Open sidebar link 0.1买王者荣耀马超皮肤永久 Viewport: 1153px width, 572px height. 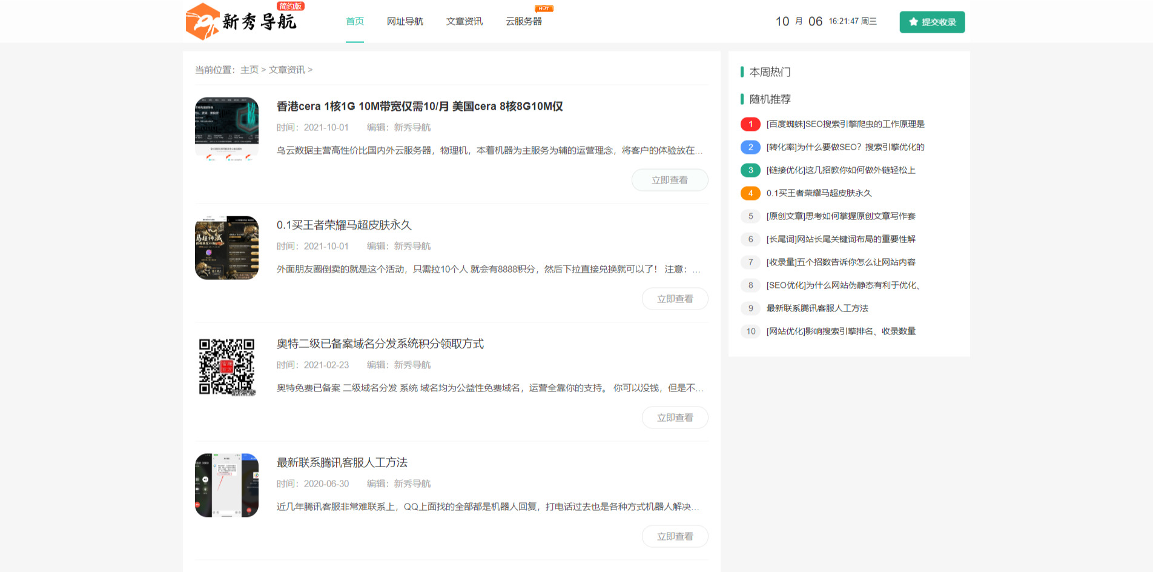[x=819, y=193]
